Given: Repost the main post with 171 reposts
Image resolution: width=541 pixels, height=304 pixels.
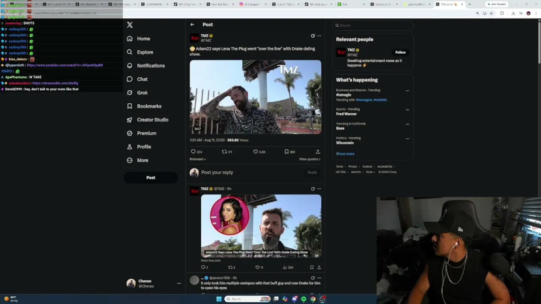Looking at the screenshot, I should click(x=227, y=152).
